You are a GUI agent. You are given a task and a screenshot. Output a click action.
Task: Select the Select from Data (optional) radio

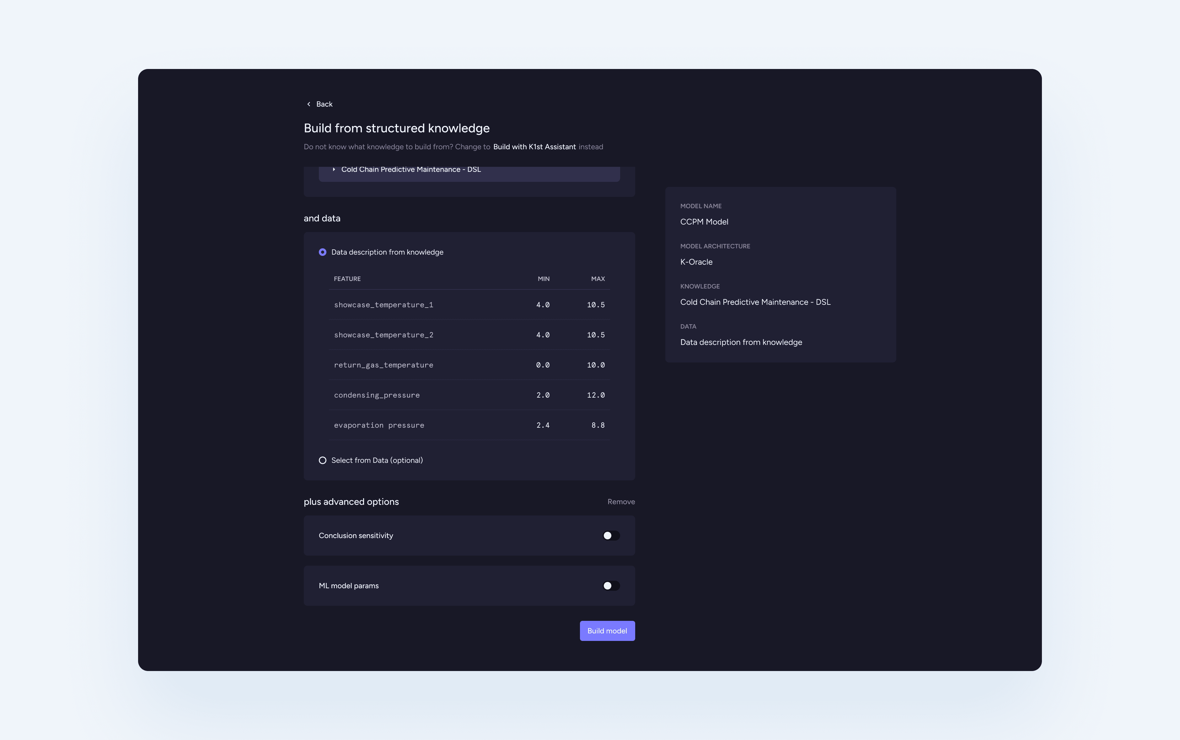[x=322, y=461]
